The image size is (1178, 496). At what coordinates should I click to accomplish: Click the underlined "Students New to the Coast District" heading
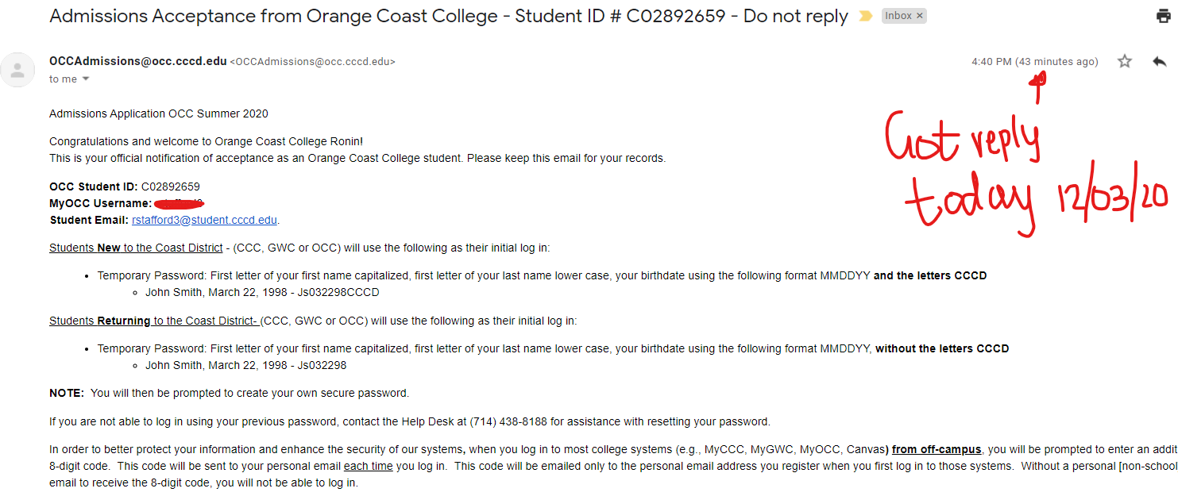point(136,248)
